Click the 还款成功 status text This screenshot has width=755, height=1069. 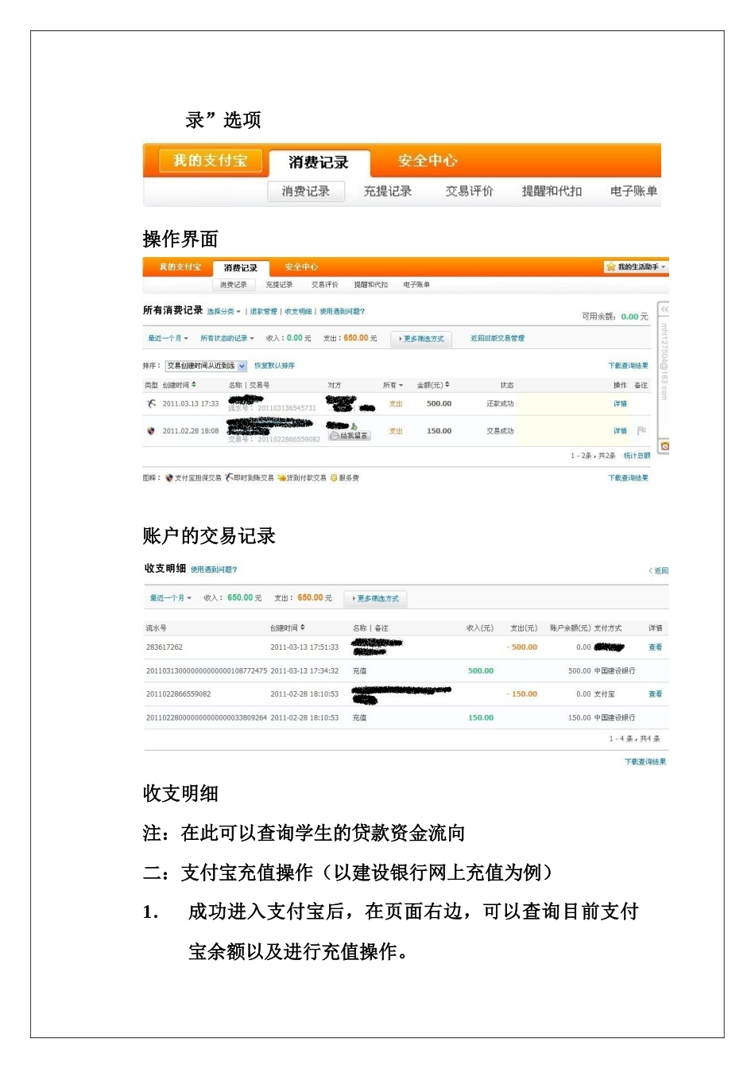[500, 404]
